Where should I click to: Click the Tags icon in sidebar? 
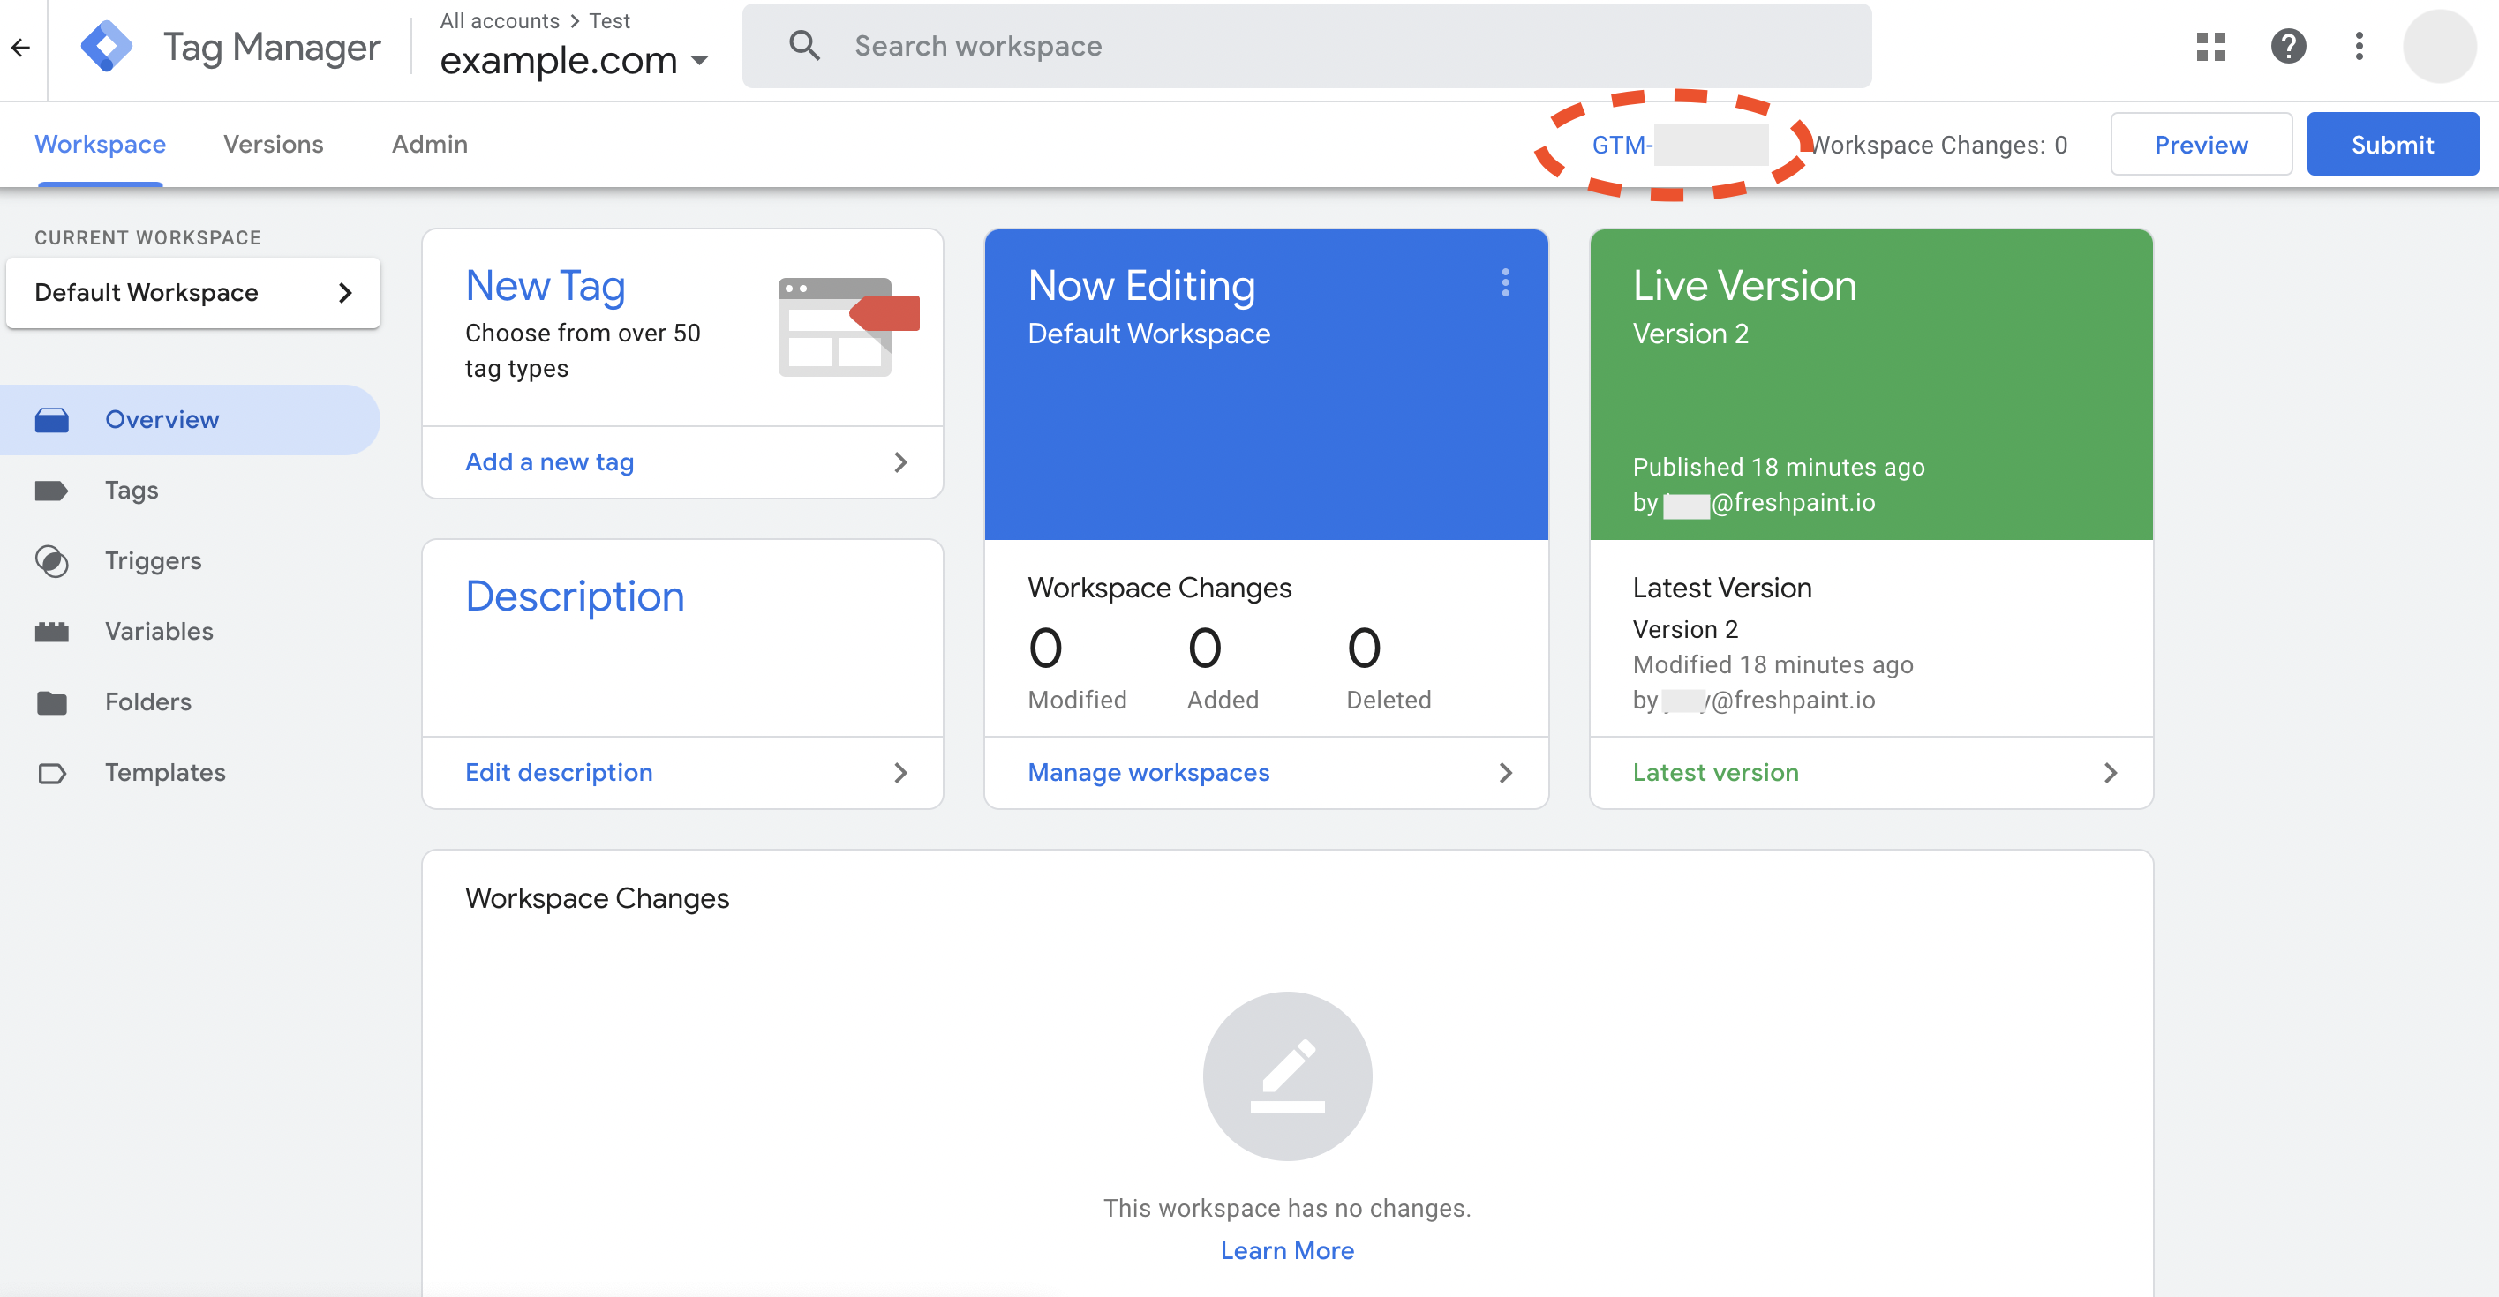(51, 491)
